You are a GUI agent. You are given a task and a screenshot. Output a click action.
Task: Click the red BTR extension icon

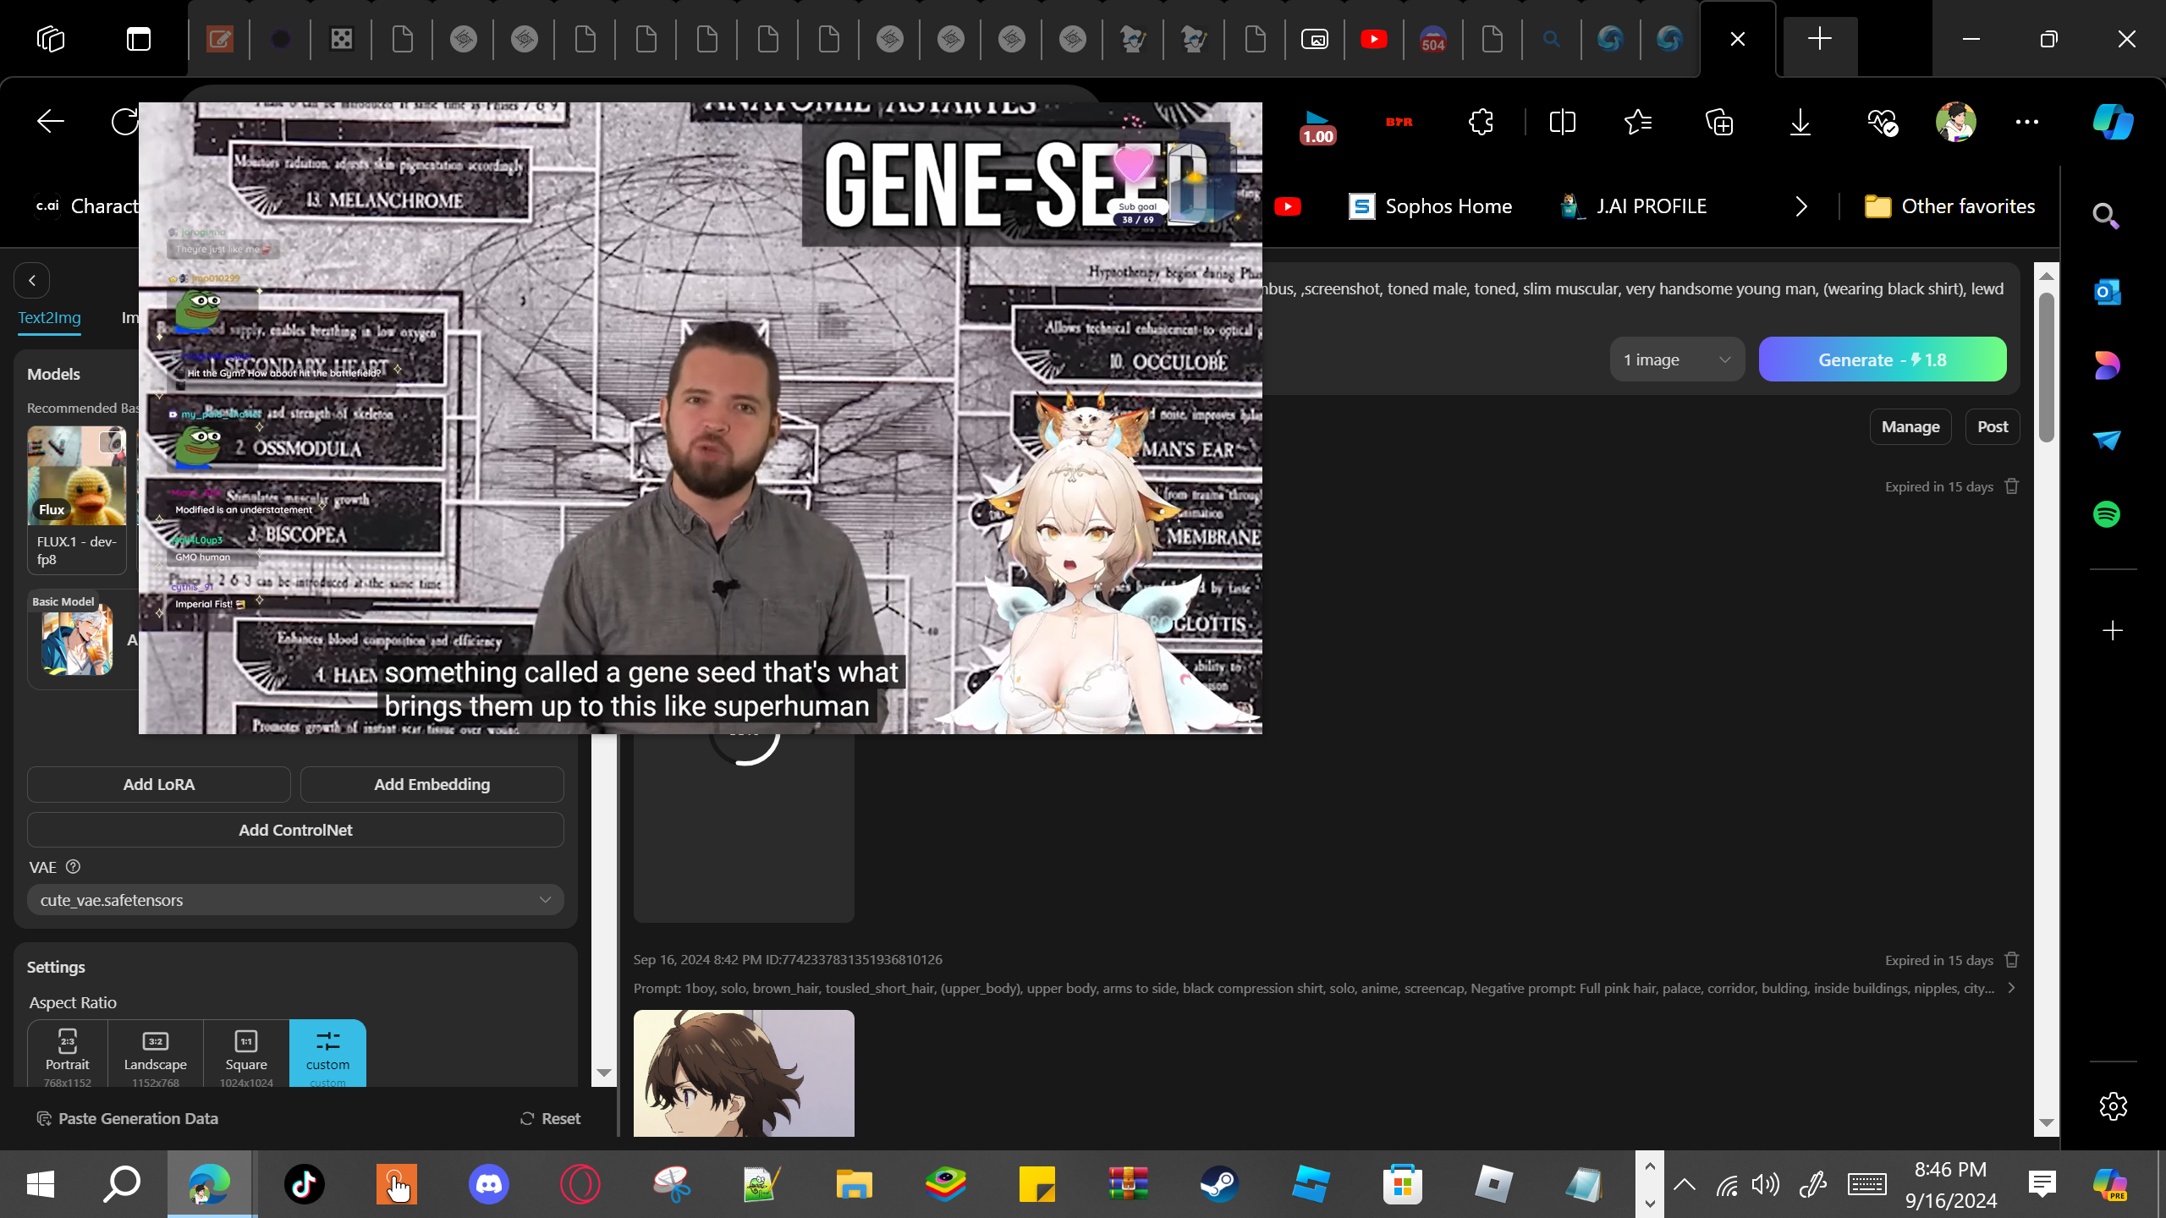tap(1399, 122)
